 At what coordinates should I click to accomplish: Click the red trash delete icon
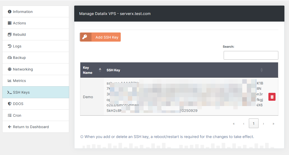[272, 97]
